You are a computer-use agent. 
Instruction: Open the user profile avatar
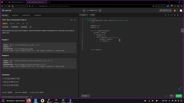click(181, 11)
